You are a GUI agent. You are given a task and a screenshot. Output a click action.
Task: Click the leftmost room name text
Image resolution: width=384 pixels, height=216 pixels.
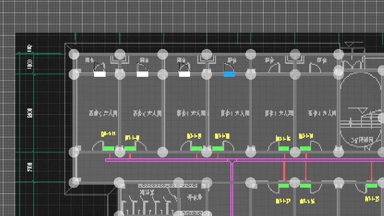coord(103,114)
